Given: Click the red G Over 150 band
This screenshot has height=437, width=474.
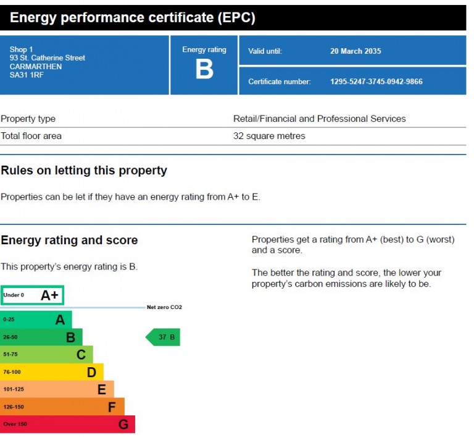Looking at the screenshot, I should (68, 424).
